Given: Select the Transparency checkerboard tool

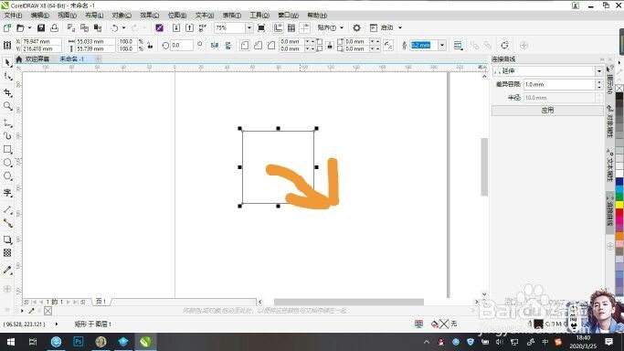Looking at the screenshot, I should 7,252.
